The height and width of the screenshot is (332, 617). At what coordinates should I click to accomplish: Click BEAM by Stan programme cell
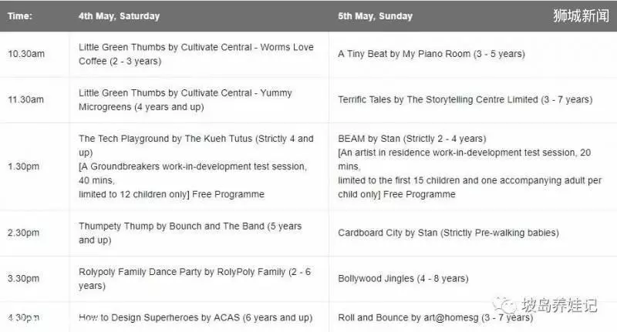click(470, 166)
